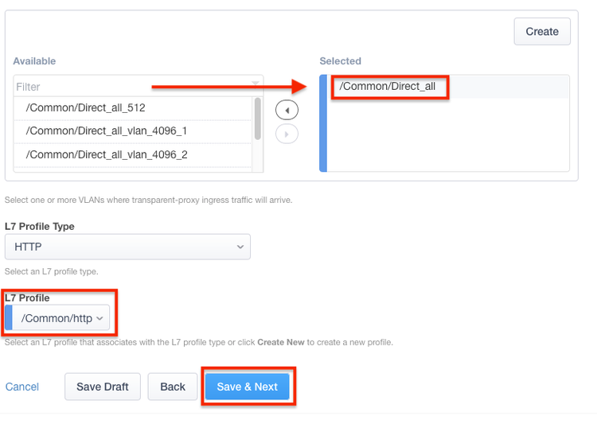Click the L7 Profile Type label

tap(40, 226)
